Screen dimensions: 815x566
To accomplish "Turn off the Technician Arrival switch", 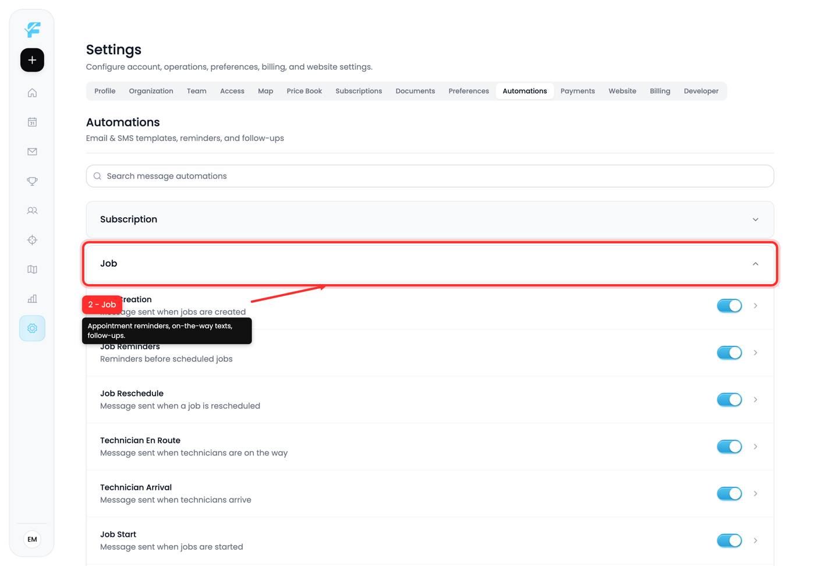I will pos(729,493).
